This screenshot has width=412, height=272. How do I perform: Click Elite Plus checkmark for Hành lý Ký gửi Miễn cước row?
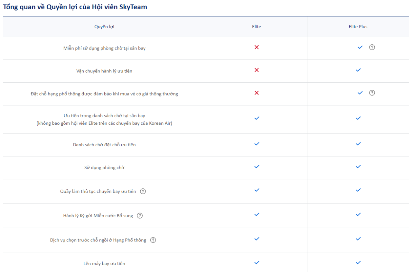tap(358, 214)
